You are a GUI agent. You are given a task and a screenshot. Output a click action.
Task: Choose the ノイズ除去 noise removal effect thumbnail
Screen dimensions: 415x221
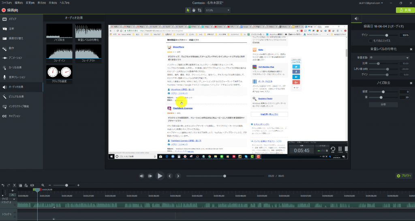(59, 33)
